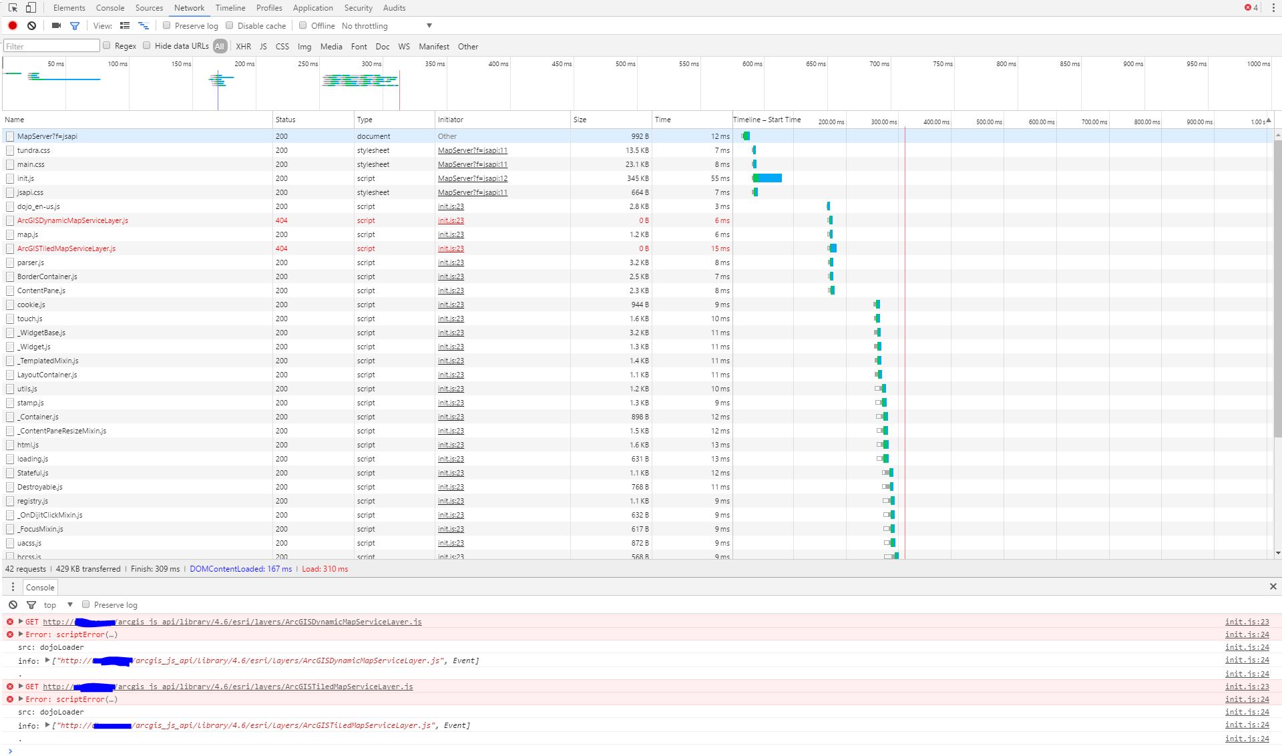Check Hide data URLs
The image size is (1282, 756).
click(x=147, y=45)
